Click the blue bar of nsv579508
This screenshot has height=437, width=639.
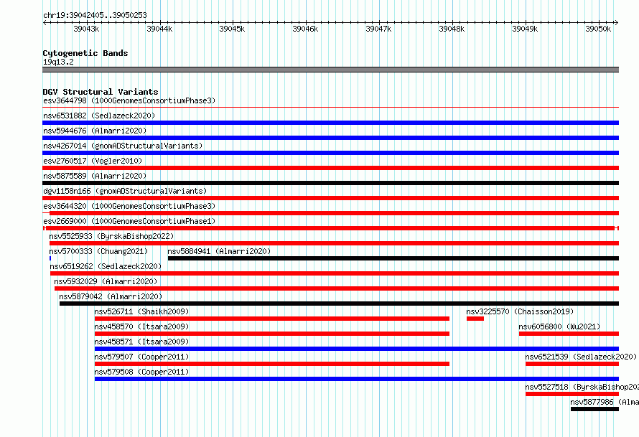(x=357, y=379)
